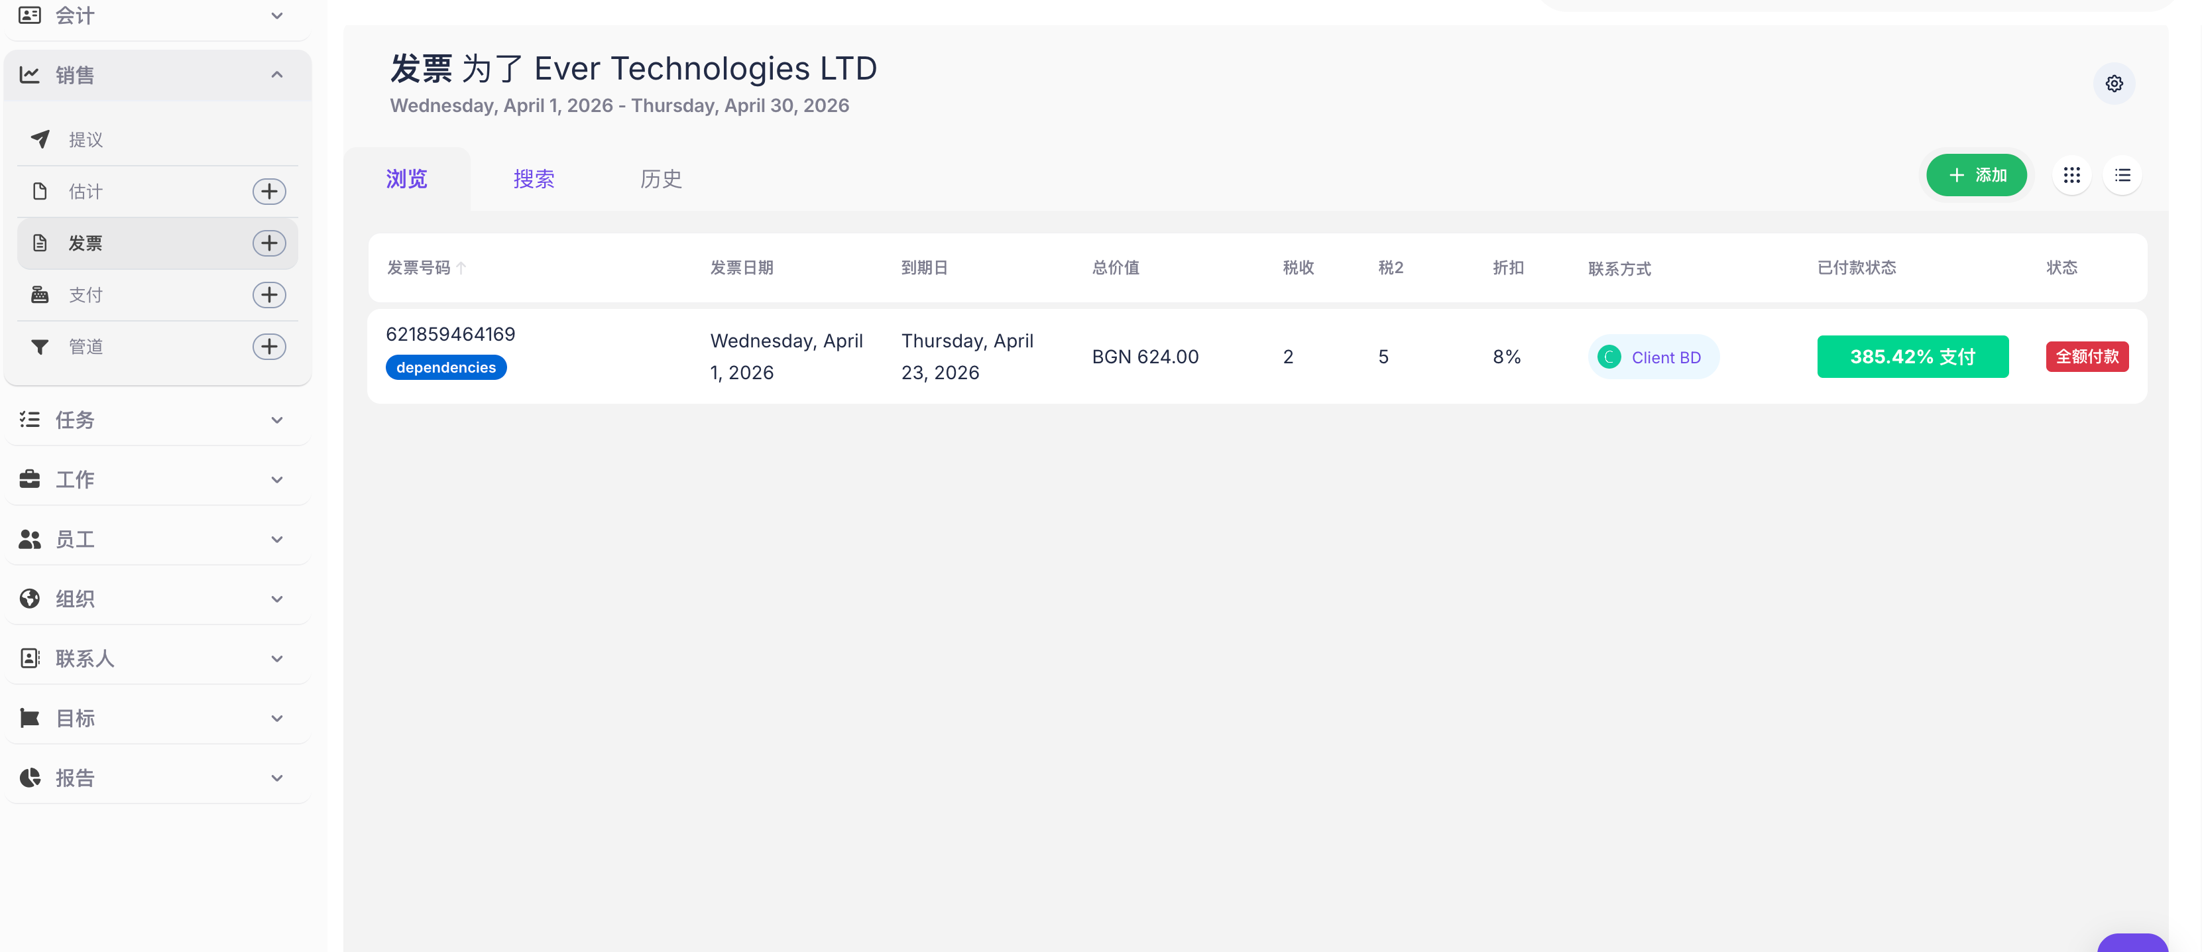Image resolution: width=2202 pixels, height=952 pixels.
Task: Click due date Thursday, April 23, 2026
Action: 968,357
